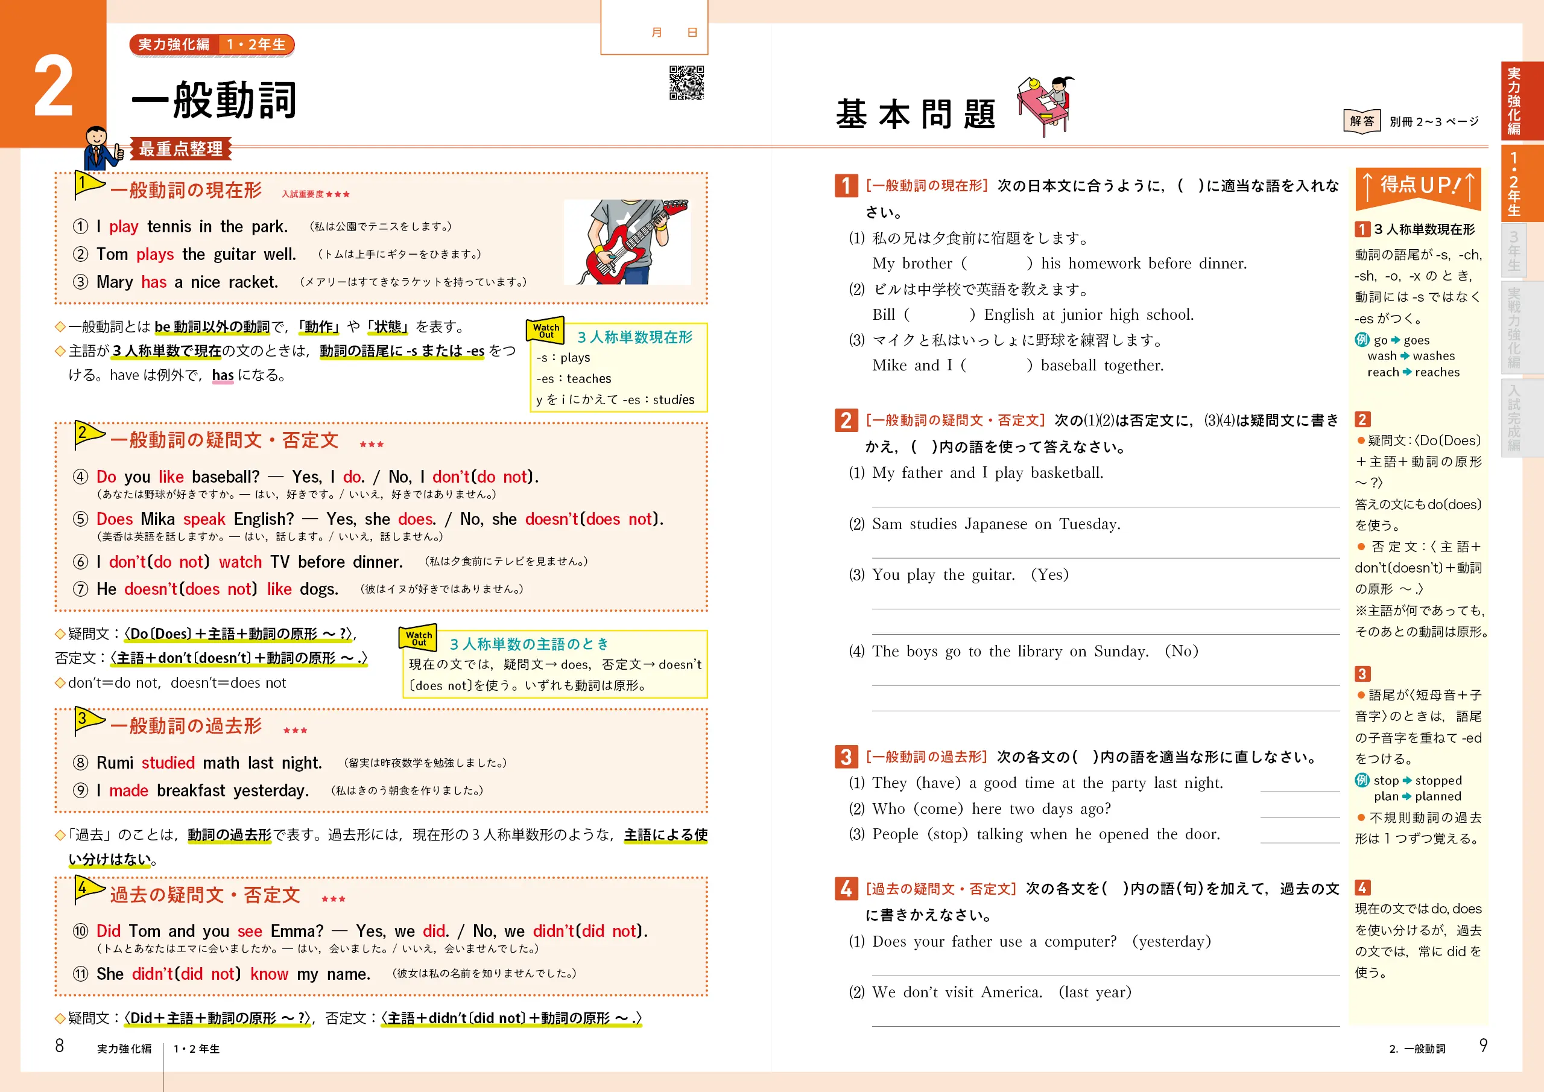Click the QR code at the page top

(686, 83)
